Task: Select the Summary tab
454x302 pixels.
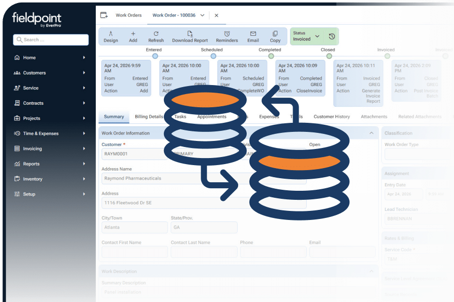Action: tap(114, 116)
